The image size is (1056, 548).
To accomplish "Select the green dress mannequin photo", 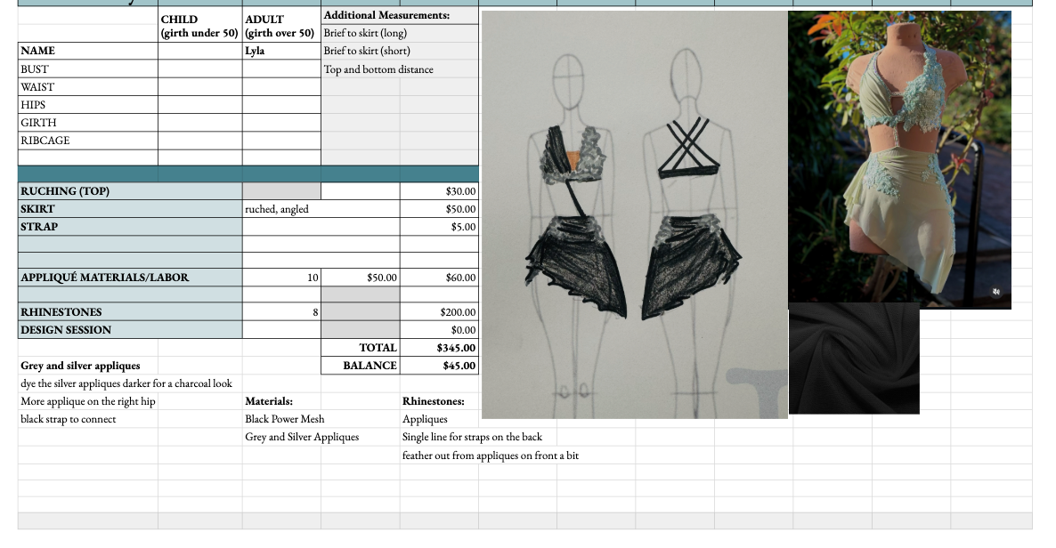I will (x=900, y=159).
